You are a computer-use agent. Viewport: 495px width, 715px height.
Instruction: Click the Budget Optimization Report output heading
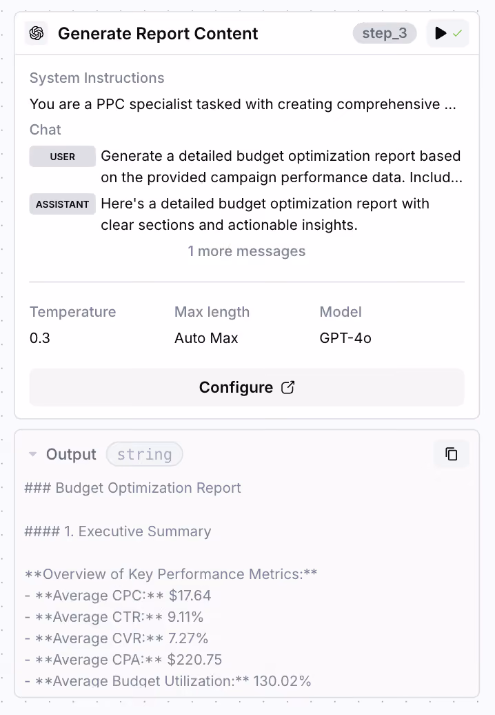(132, 488)
